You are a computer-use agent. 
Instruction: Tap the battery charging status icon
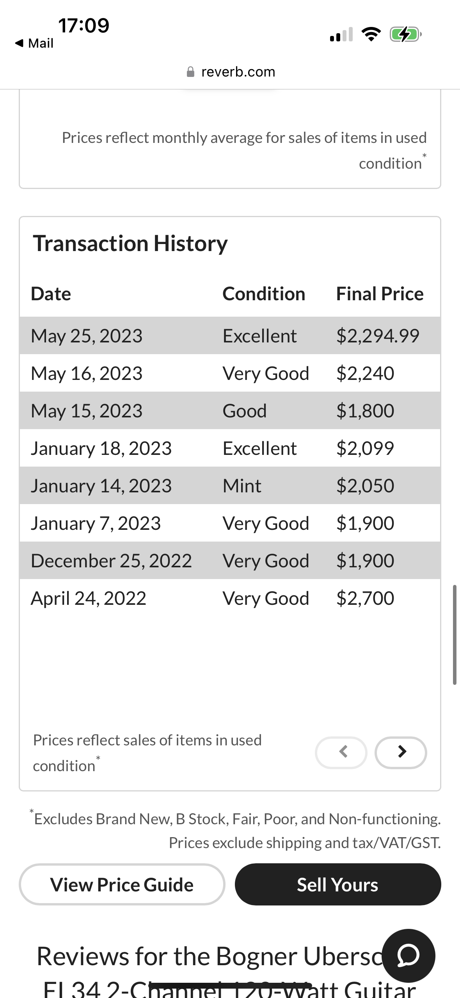[x=406, y=34]
